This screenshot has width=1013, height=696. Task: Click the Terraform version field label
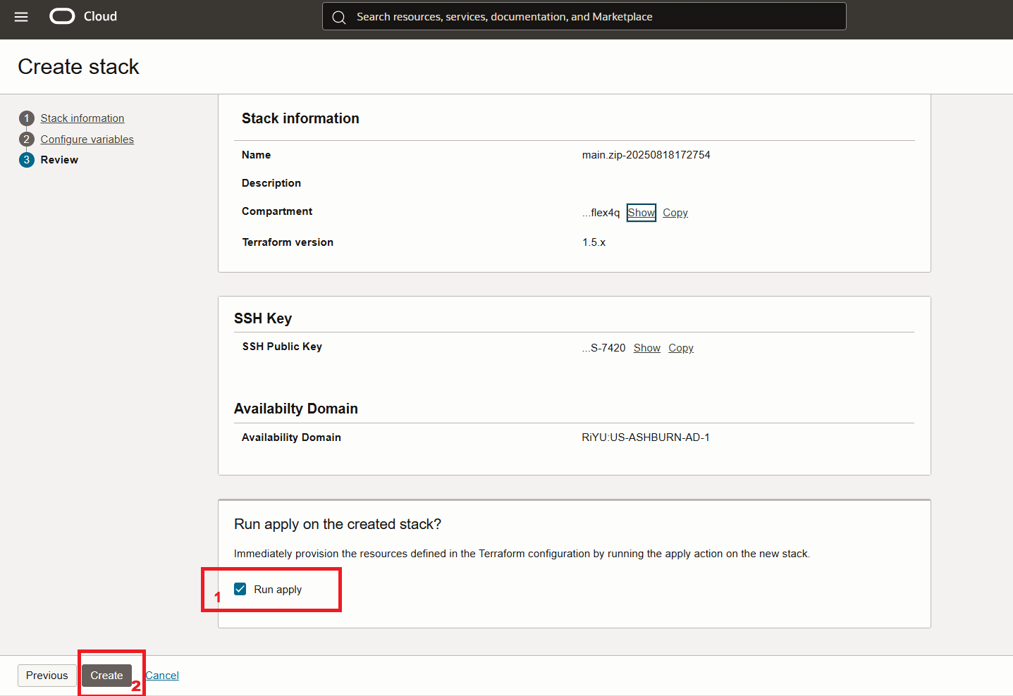click(x=288, y=242)
